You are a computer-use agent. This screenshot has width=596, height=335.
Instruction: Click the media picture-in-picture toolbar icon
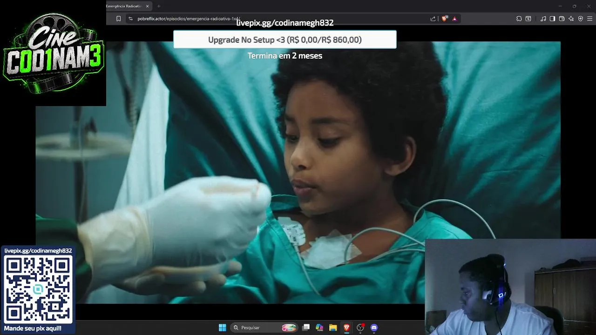point(528,19)
